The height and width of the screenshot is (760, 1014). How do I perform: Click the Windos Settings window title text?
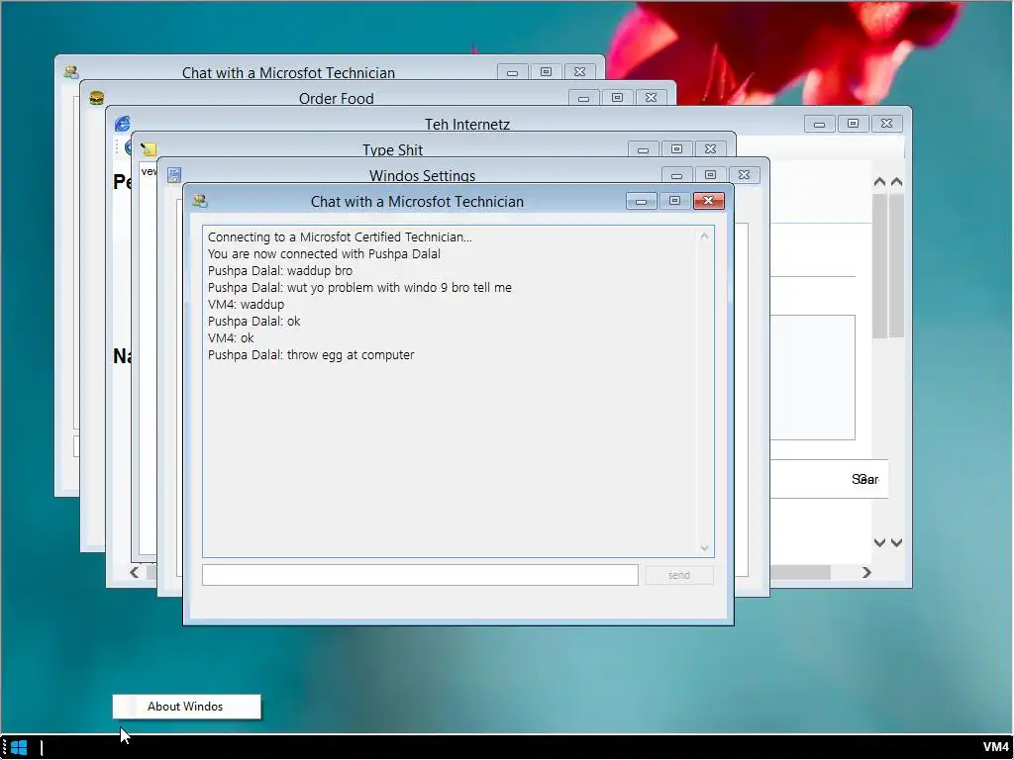pyautogui.click(x=422, y=175)
